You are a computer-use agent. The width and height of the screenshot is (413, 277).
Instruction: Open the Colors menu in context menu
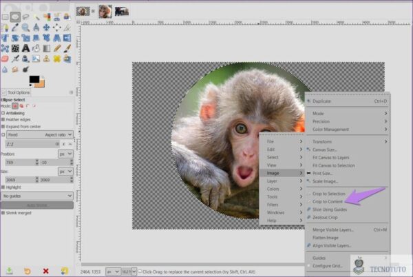coord(282,189)
